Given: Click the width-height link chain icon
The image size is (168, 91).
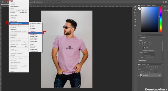Looking at the screenshot, I should (139, 43).
